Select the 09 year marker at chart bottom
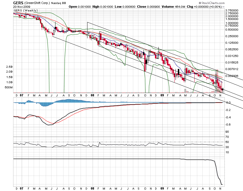This screenshot has height=191, width=243. (162, 188)
